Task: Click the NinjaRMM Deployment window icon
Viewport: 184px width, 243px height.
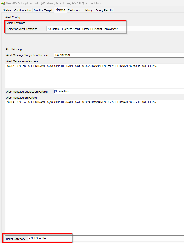Action: 3,3
